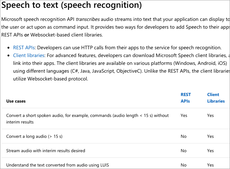Click Client Libraries 'Yes' for long audio
The width and height of the screenshot is (230, 169).
point(210,136)
